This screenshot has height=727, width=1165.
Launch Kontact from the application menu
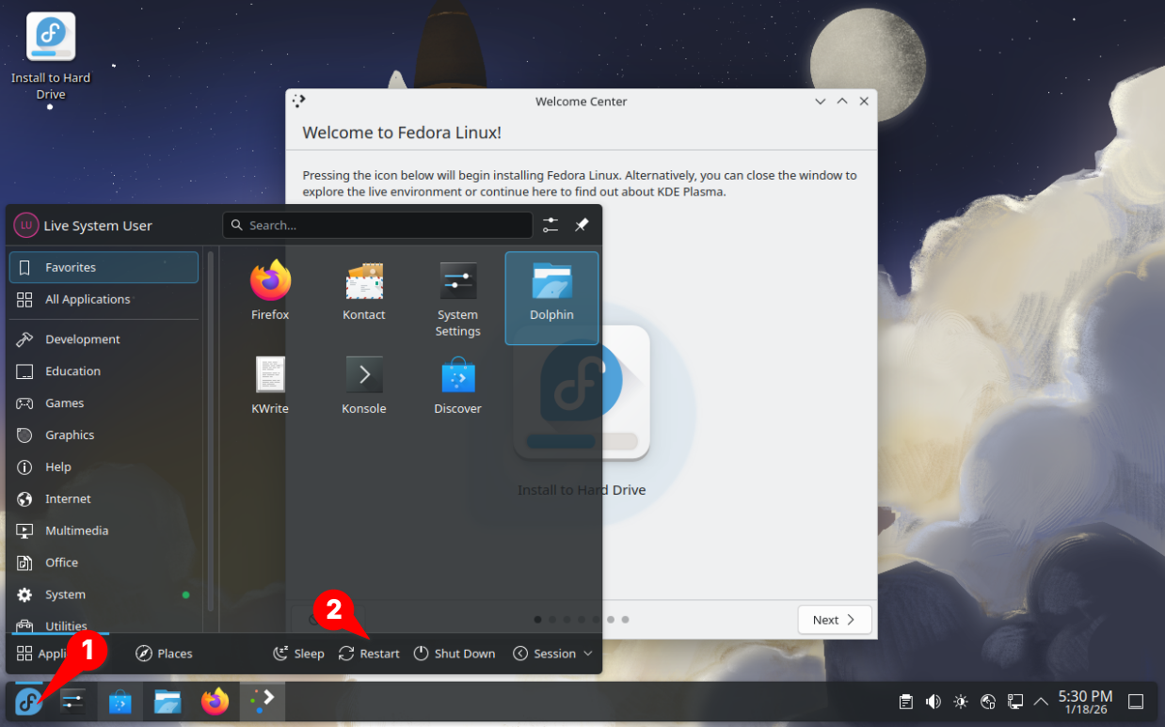[x=363, y=291]
